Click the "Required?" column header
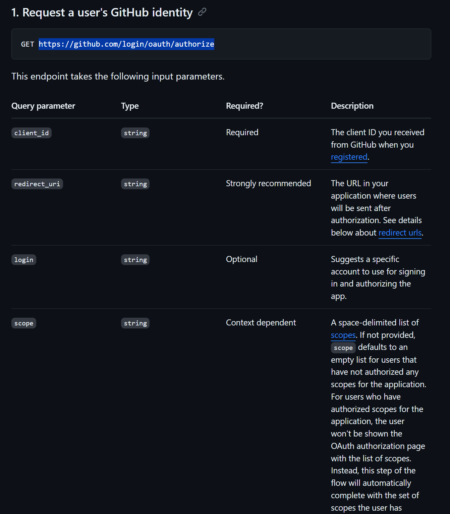This screenshot has height=514, width=450. [x=244, y=106]
